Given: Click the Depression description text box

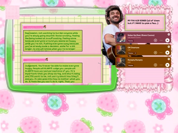Looking at the screenshot, I should click(x=53, y=41).
